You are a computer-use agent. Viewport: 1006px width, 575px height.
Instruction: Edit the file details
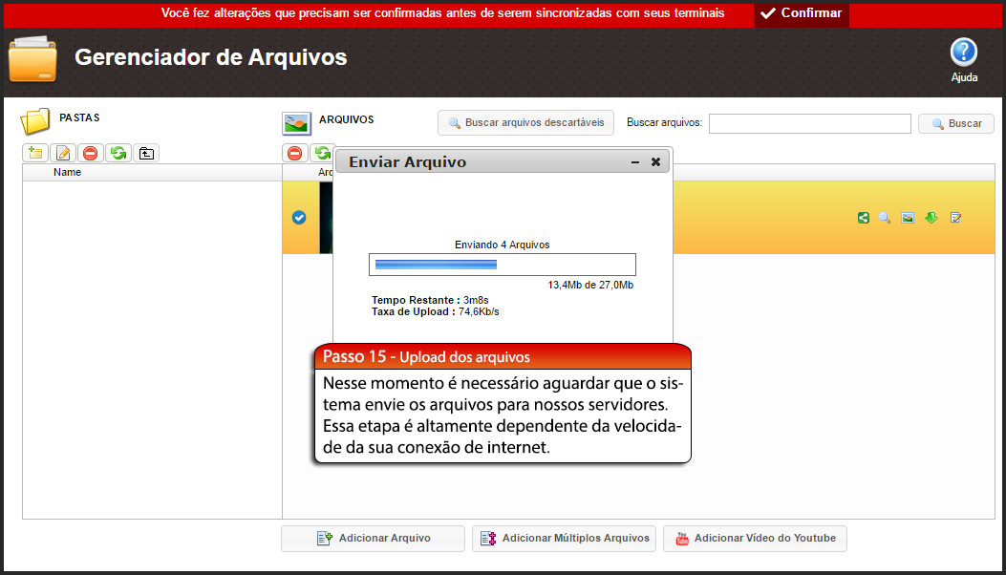coord(954,218)
